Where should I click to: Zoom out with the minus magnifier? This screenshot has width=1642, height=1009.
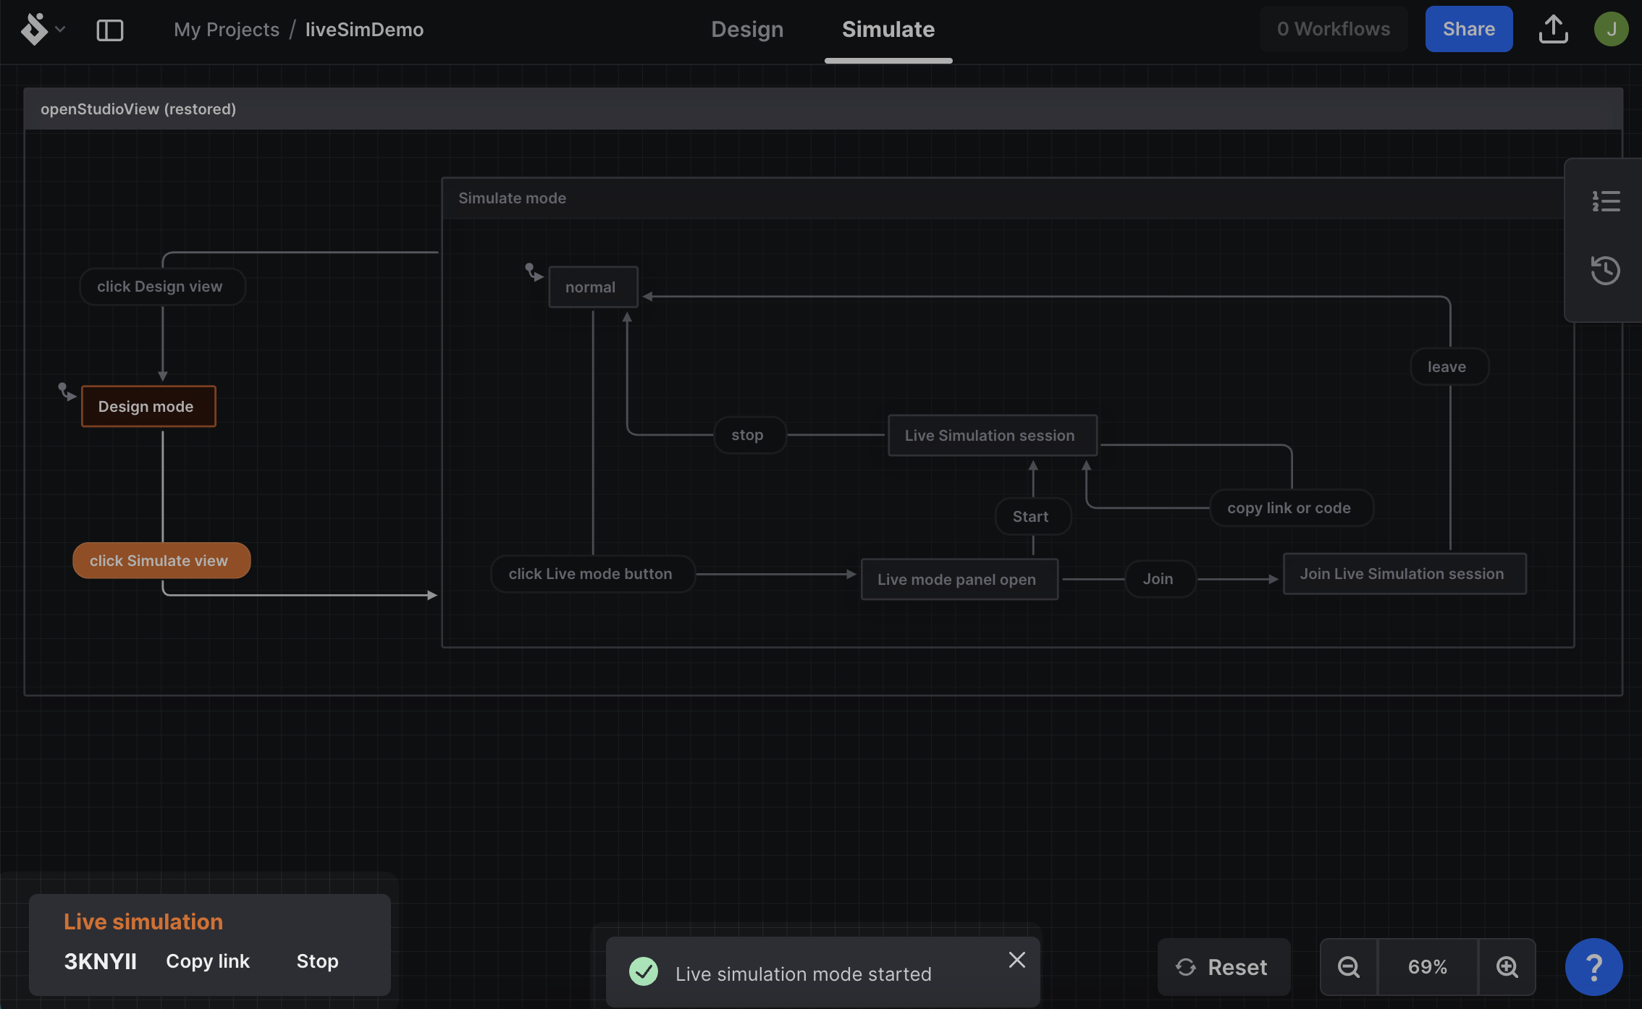1349,967
